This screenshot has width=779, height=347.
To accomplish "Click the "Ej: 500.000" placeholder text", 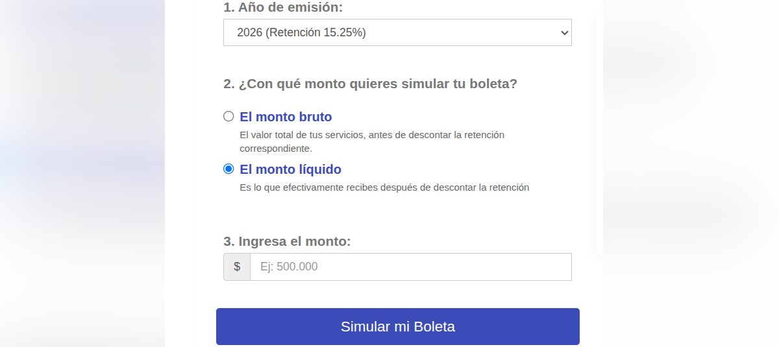I will coord(289,267).
